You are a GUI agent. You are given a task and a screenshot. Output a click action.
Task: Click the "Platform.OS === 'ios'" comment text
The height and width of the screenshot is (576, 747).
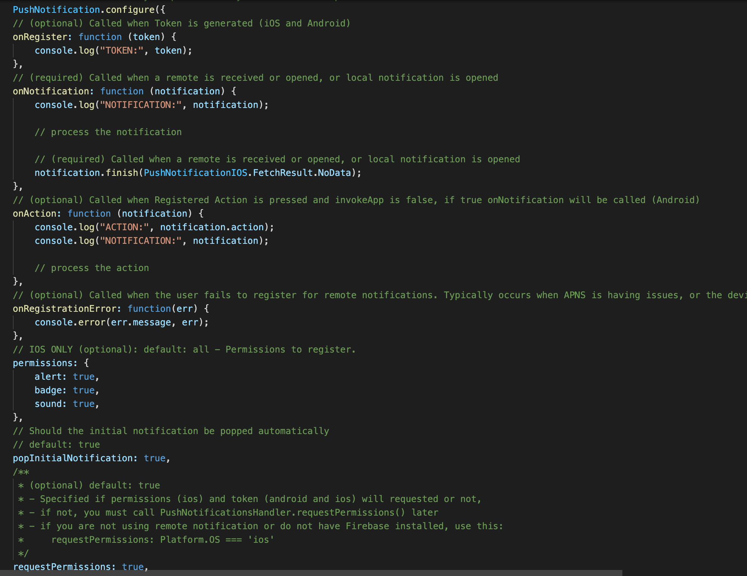click(x=217, y=540)
